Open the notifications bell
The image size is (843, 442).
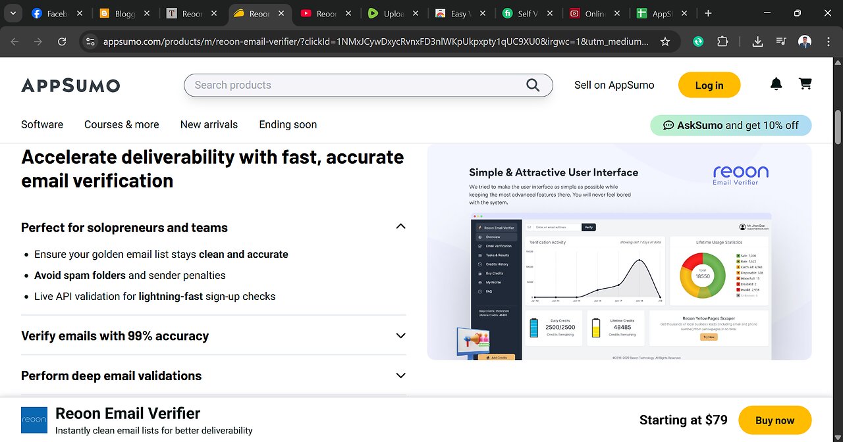[x=776, y=84]
